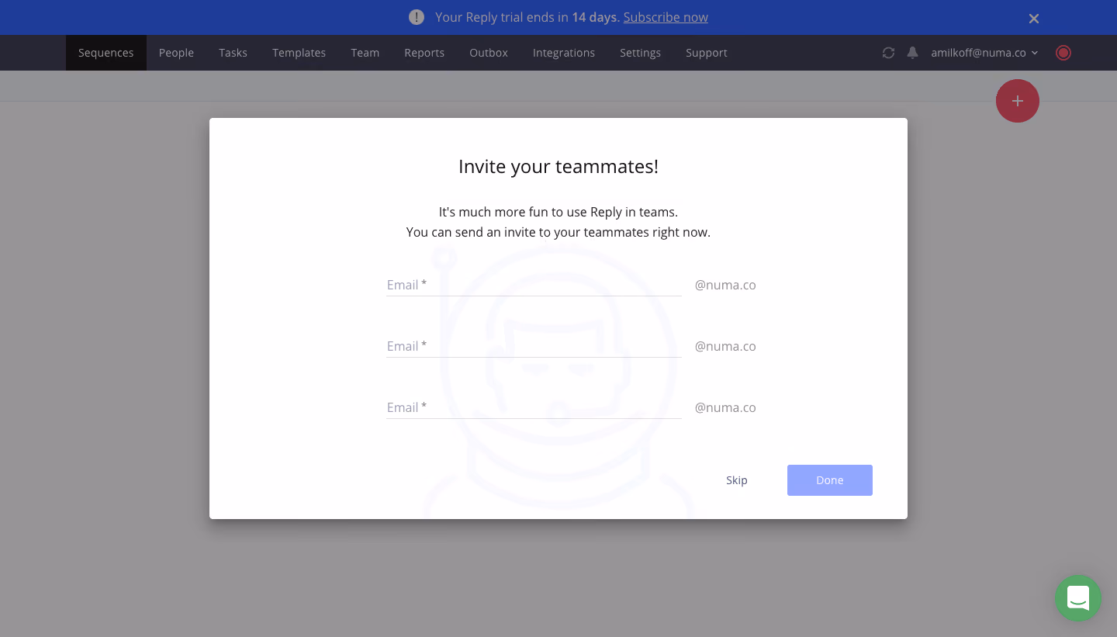Open the green chat support widget
The image size is (1117, 637).
tap(1078, 598)
